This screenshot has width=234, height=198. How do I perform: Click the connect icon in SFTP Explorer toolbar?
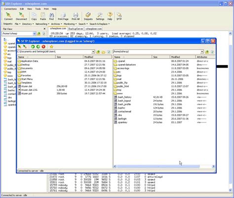click(x=20, y=47)
